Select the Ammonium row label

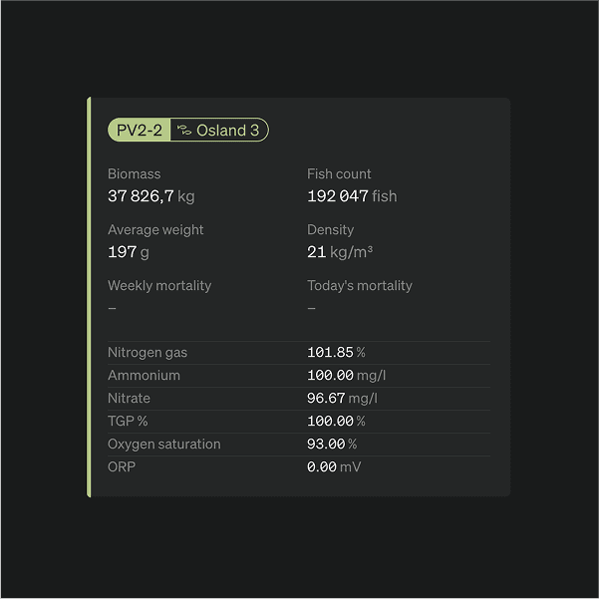[x=144, y=376]
